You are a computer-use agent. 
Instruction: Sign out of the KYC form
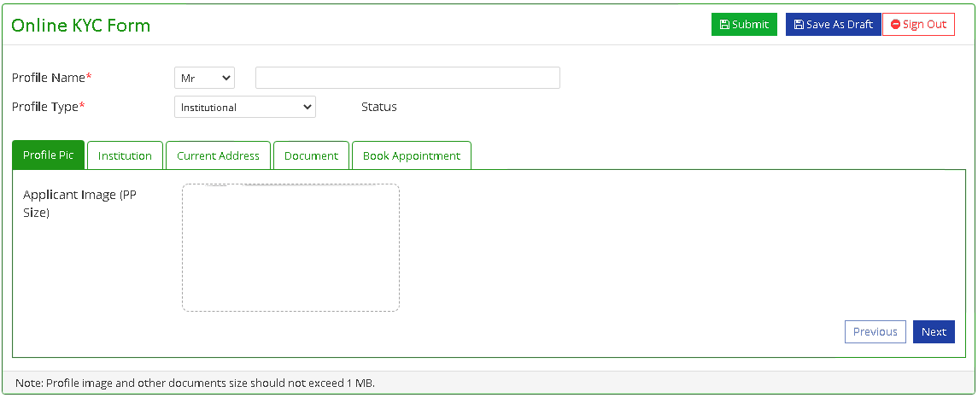coord(919,24)
